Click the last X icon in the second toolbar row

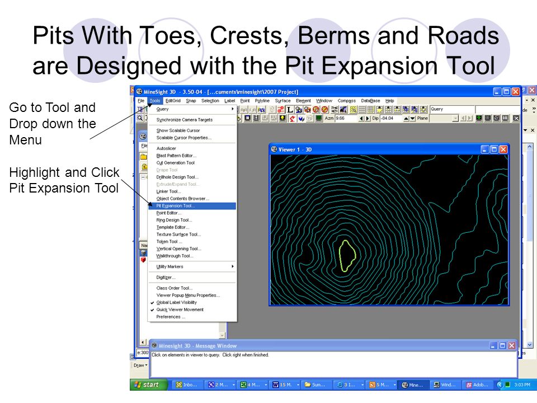point(516,118)
